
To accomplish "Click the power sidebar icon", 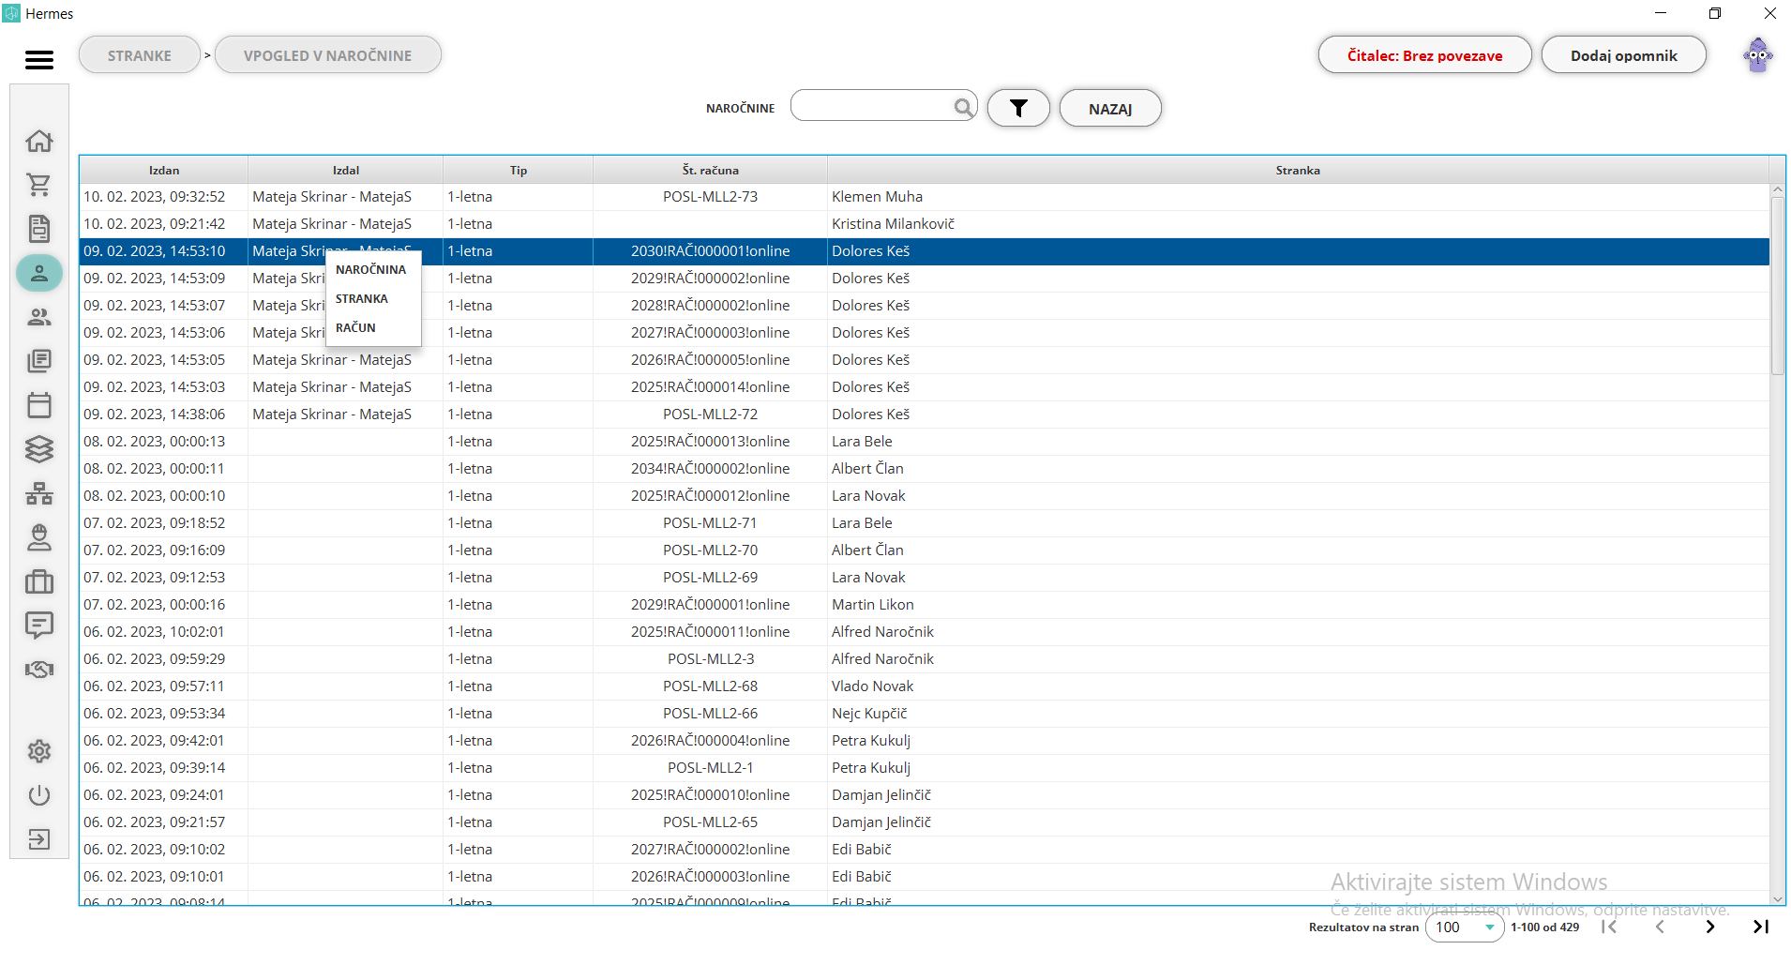I will coord(39,795).
